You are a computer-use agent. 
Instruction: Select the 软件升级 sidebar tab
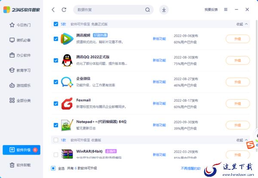pyautogui.click(x=21, y=150)
